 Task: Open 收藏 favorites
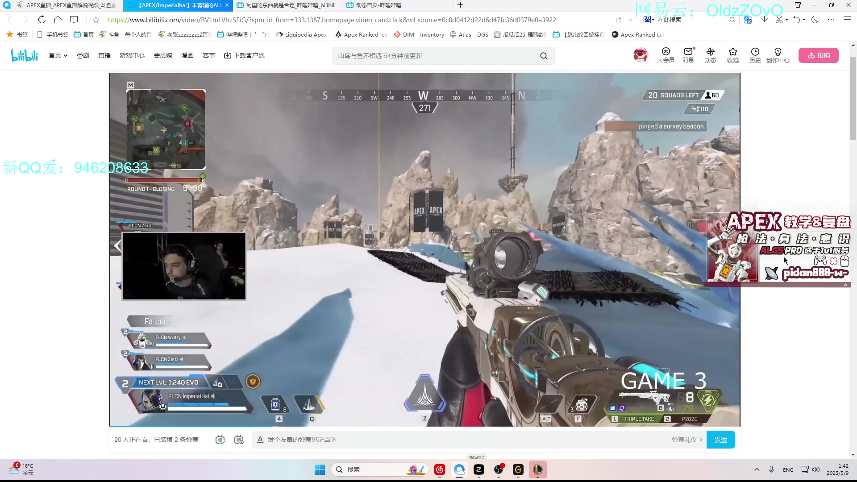(732, 55)
